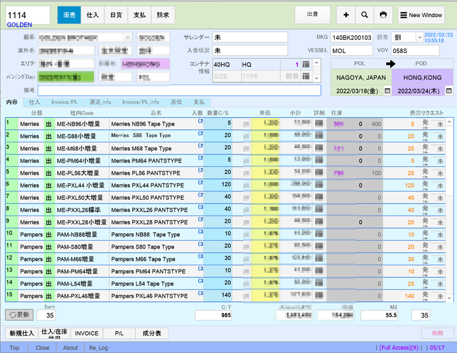
Task: Open the POD date calendar picker
Action: tap(449, 91)
